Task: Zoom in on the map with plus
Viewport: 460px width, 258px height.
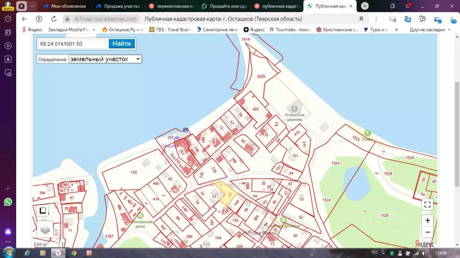Action: (x=428, y=220)
